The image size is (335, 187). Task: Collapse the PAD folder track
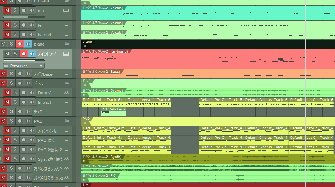click(x=67, y=121)
